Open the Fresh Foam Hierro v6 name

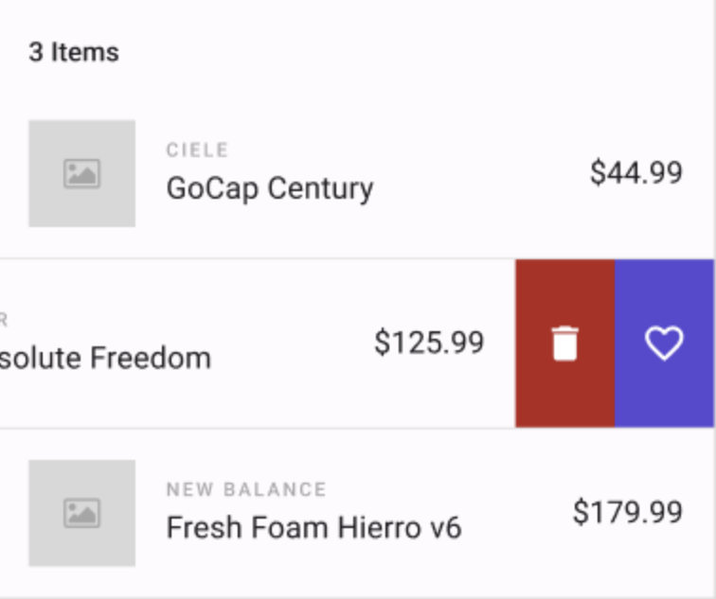tap(313, 527)
